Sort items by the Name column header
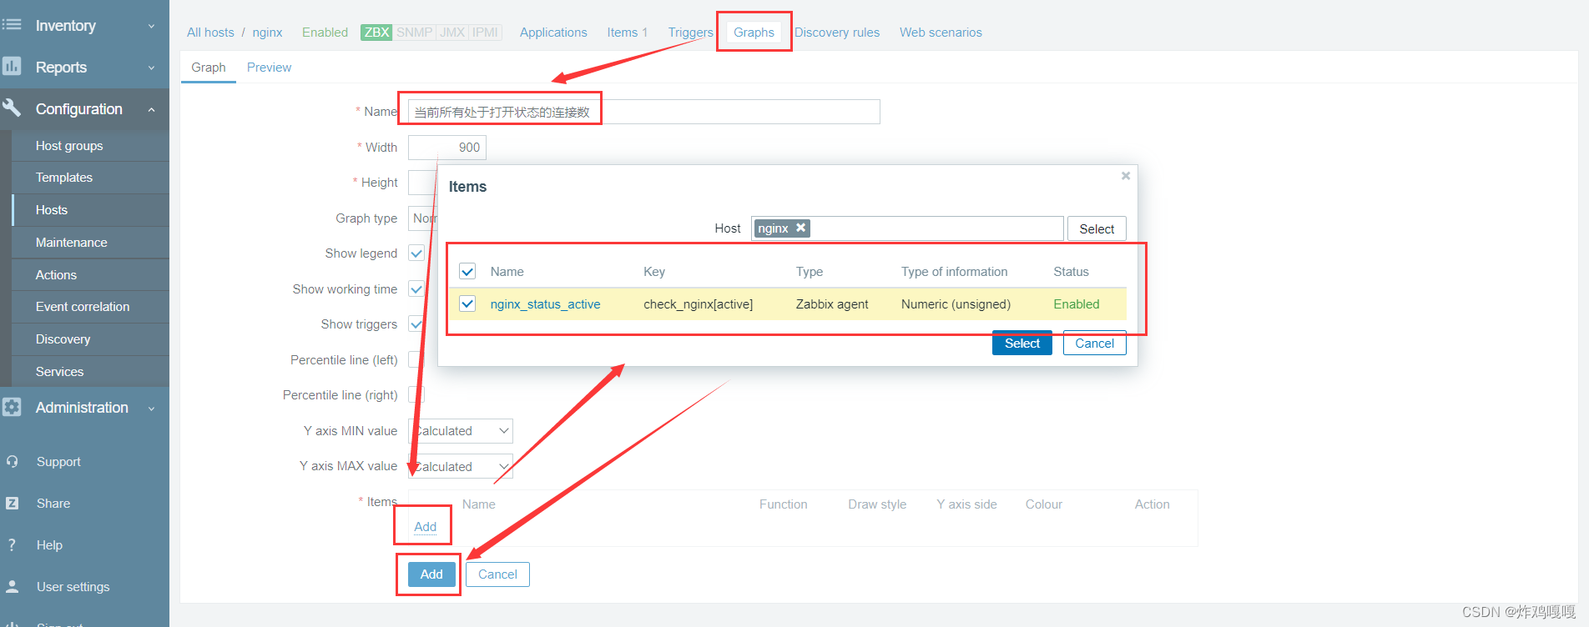Viewport: 1589px width, 627px height. (507, 272)
